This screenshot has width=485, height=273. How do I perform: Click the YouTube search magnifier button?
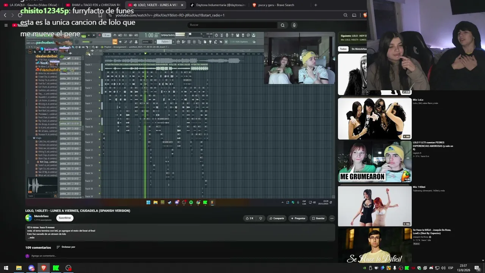click(282, 25)
